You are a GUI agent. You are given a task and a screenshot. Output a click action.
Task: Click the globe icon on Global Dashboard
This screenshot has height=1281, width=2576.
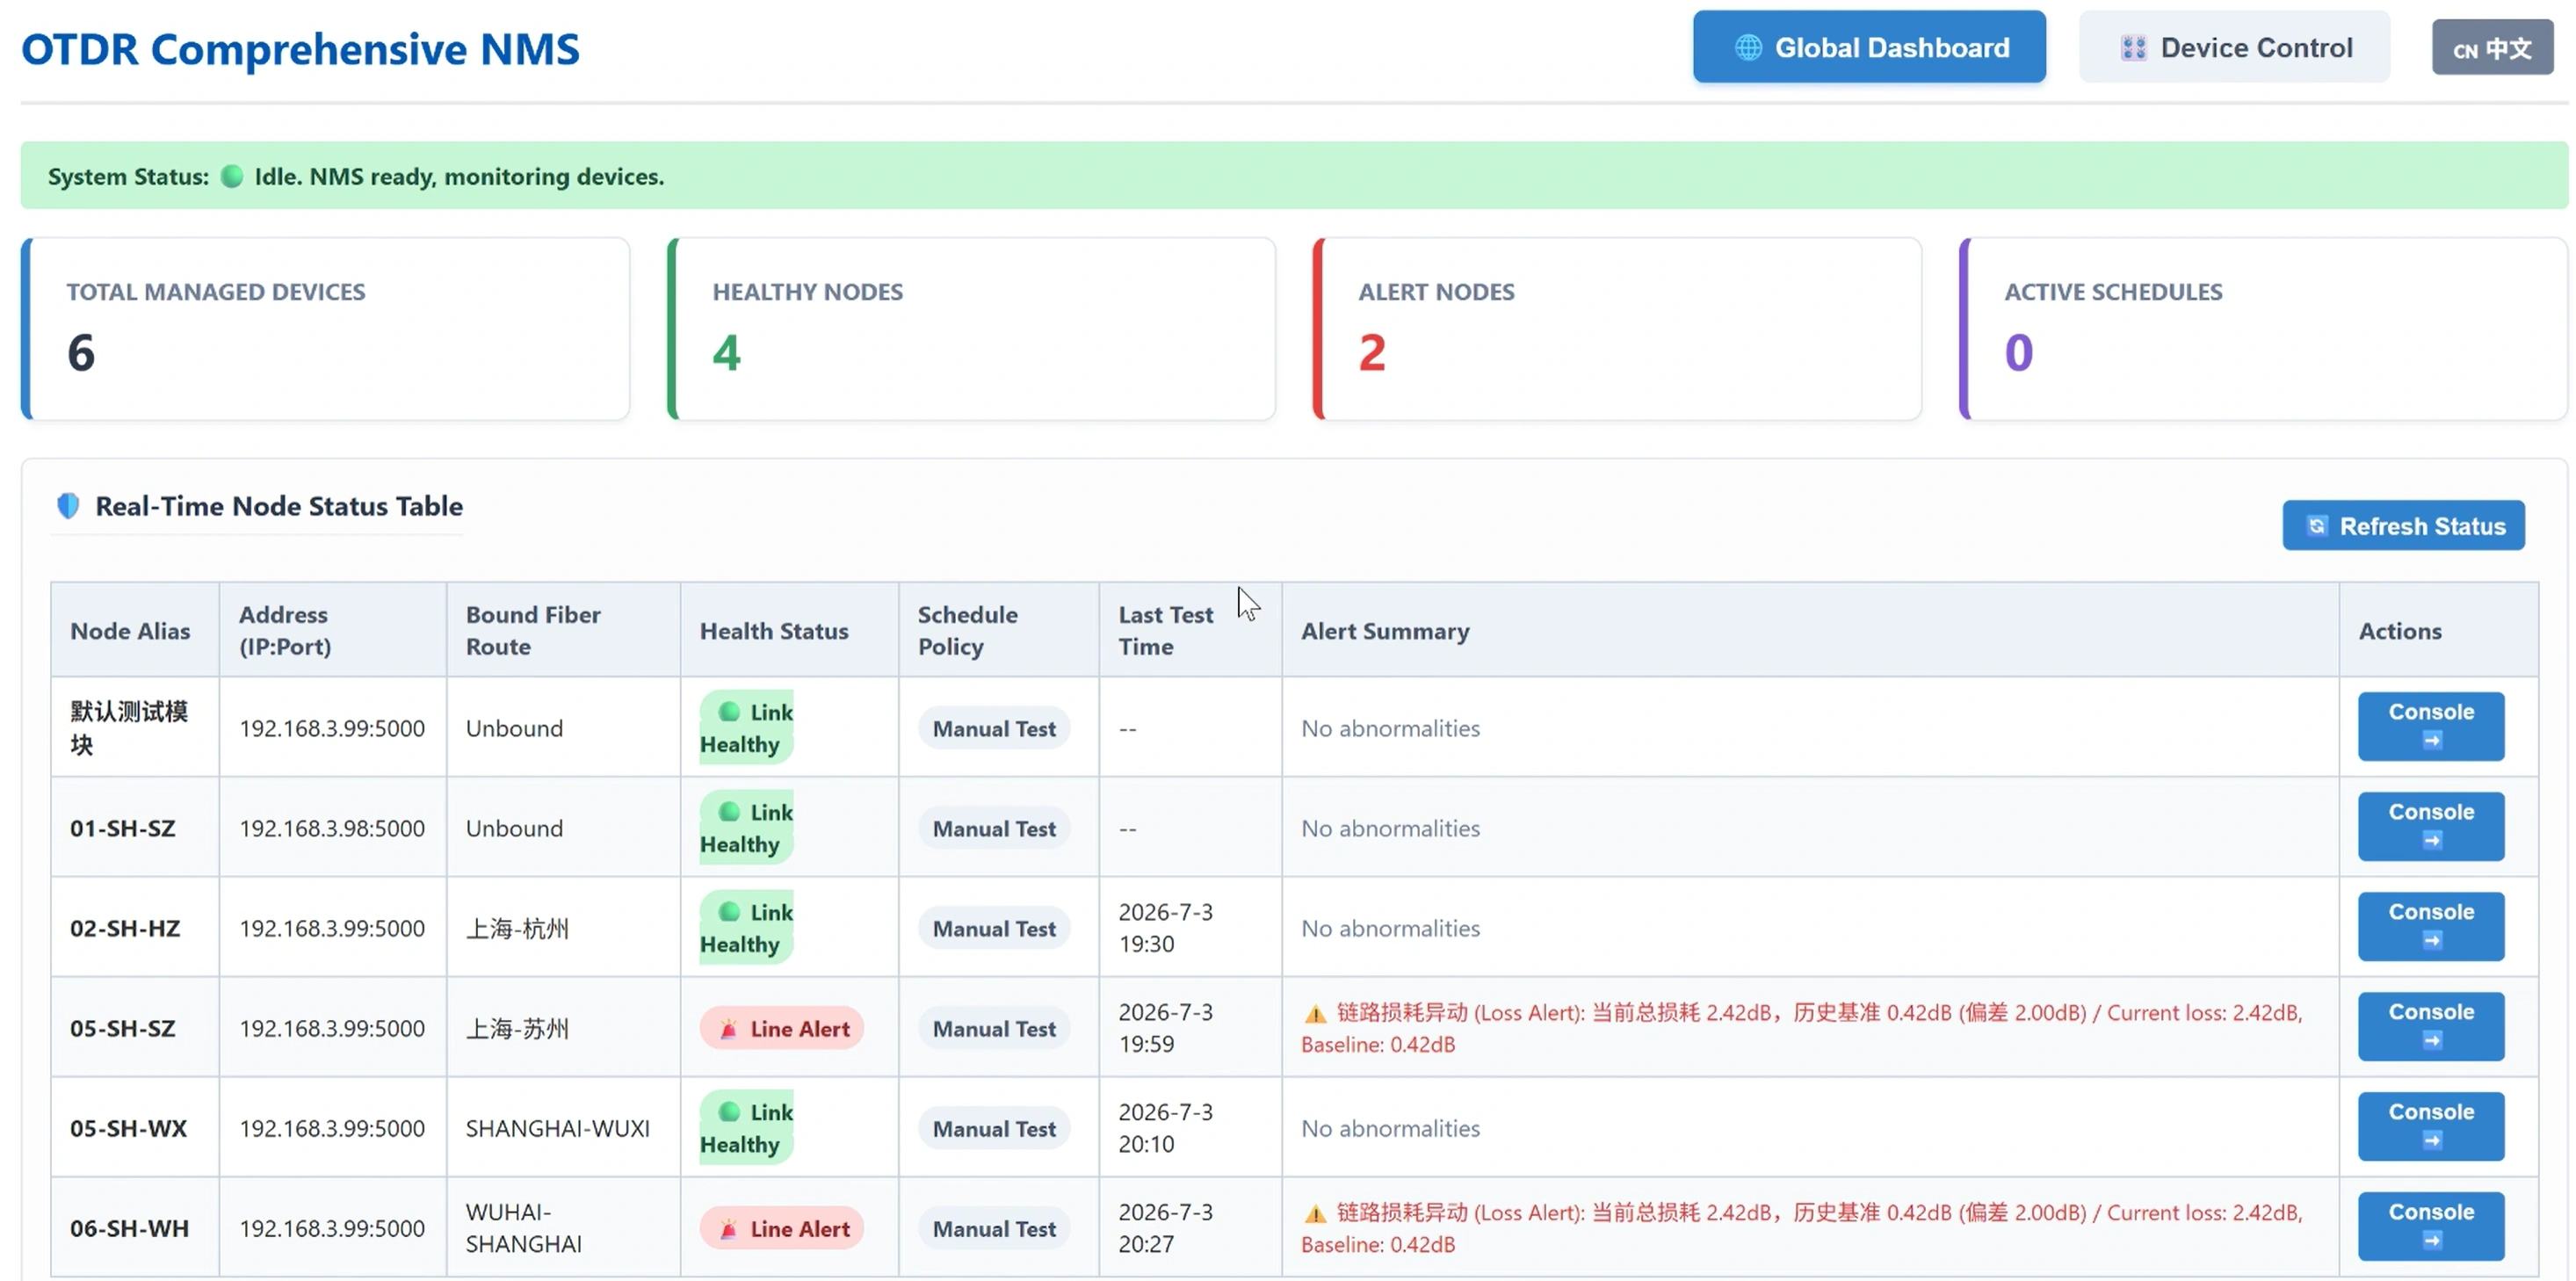coord(1748,47)
